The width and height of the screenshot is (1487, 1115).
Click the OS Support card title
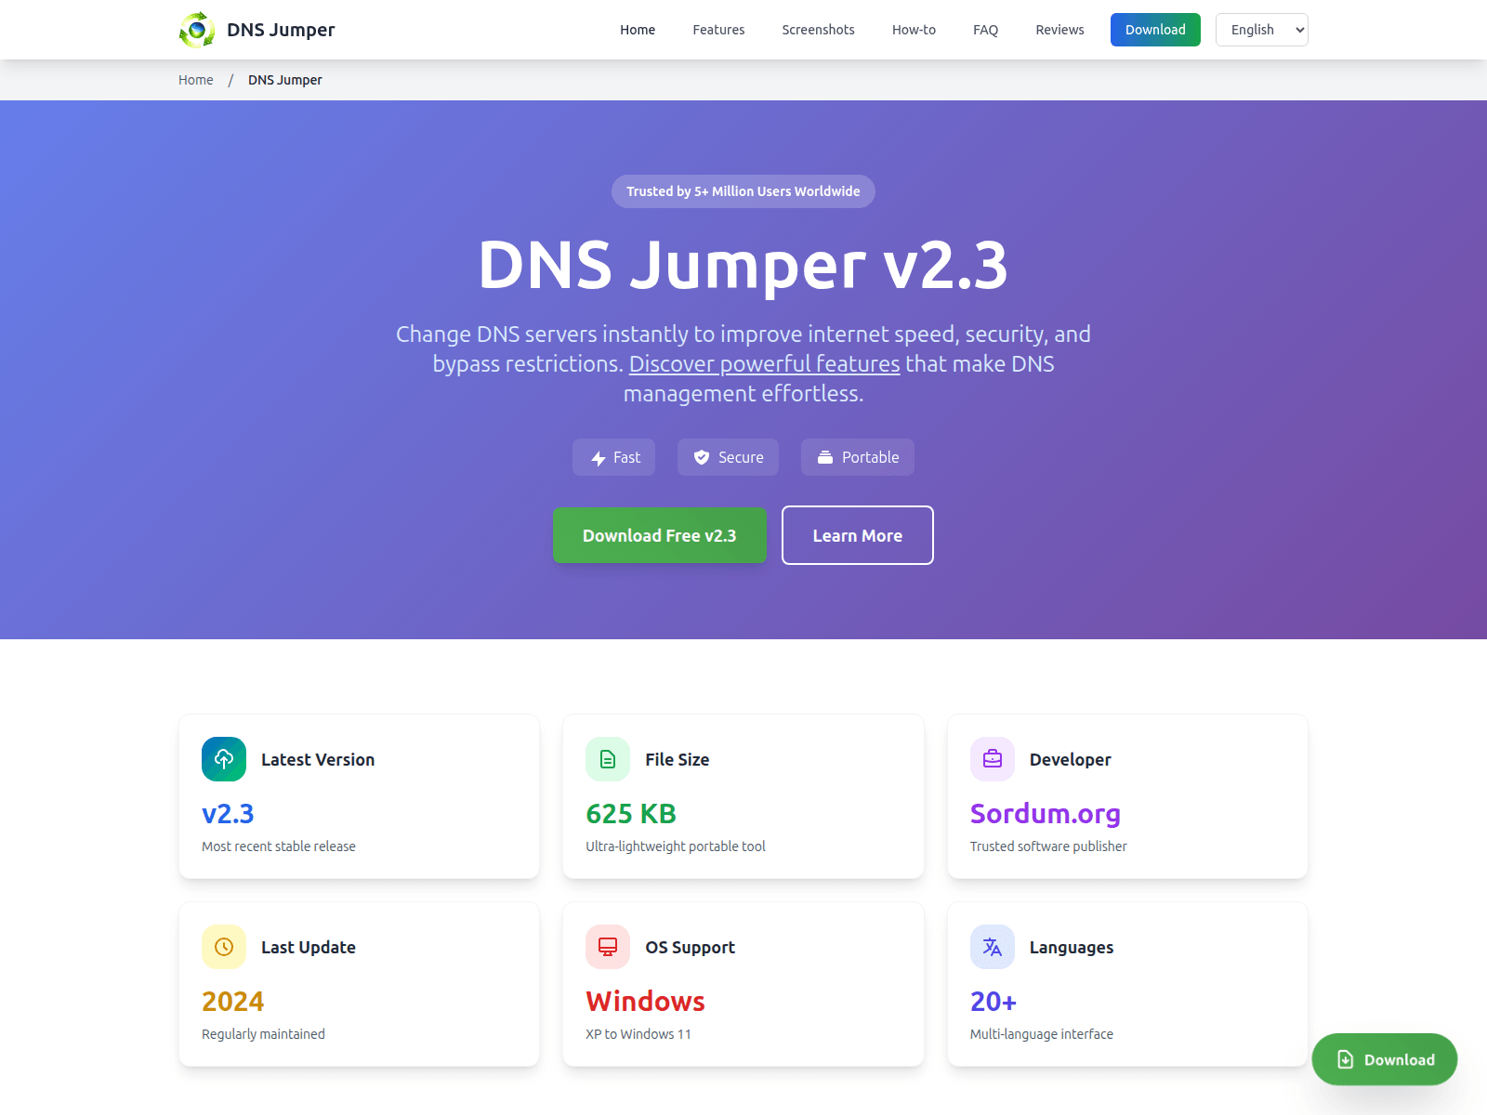point(691,947)
